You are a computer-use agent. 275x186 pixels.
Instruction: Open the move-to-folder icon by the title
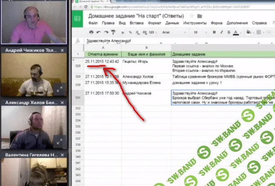(x=199, y=16)
